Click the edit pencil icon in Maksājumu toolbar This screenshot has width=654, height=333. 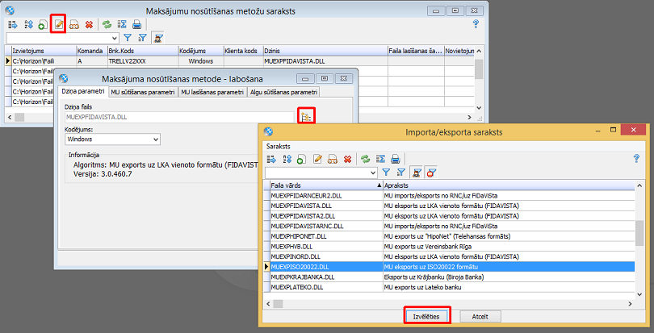pyautogui.click(x=57, y=23)
